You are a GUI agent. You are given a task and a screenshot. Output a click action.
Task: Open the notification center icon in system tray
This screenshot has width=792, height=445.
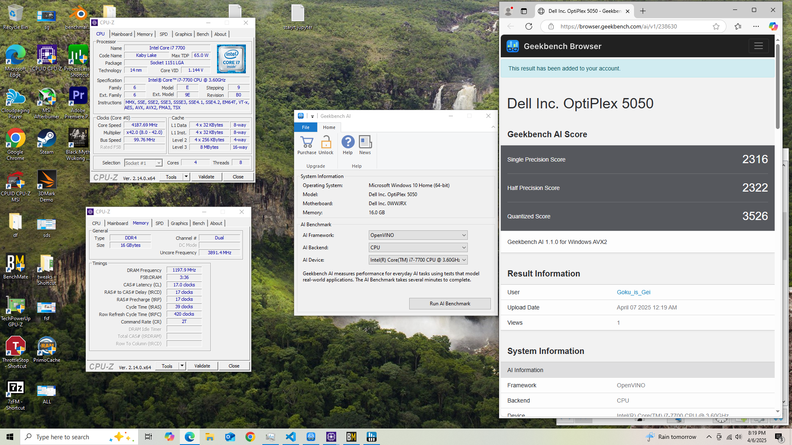click(x=779, y=437)
